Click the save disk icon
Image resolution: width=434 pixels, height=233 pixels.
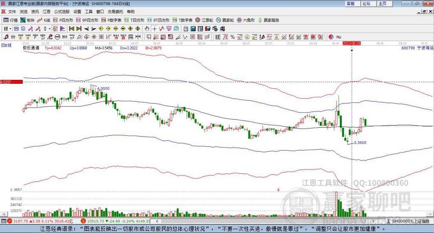pyautogui.click(x=208, y=29)
